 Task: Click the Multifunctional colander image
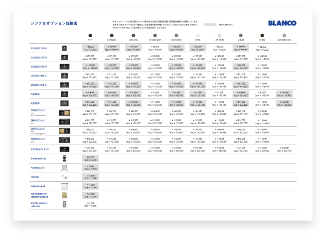tap(64, 204)
